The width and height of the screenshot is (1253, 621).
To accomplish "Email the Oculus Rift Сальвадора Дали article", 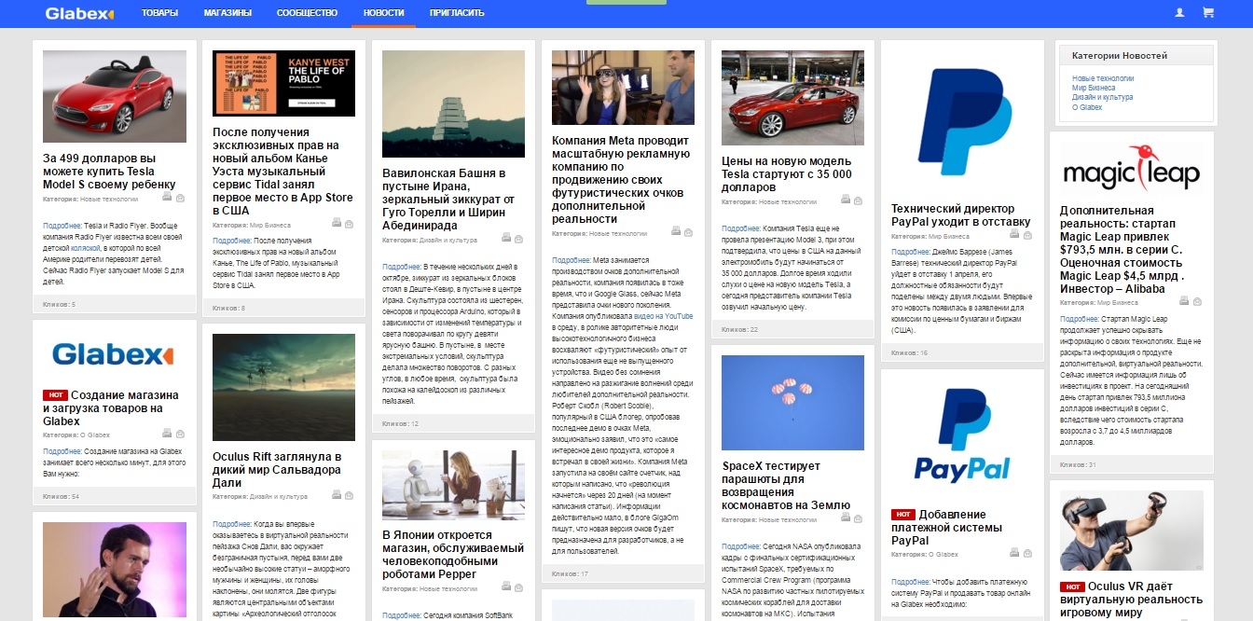I will point(350,496).
